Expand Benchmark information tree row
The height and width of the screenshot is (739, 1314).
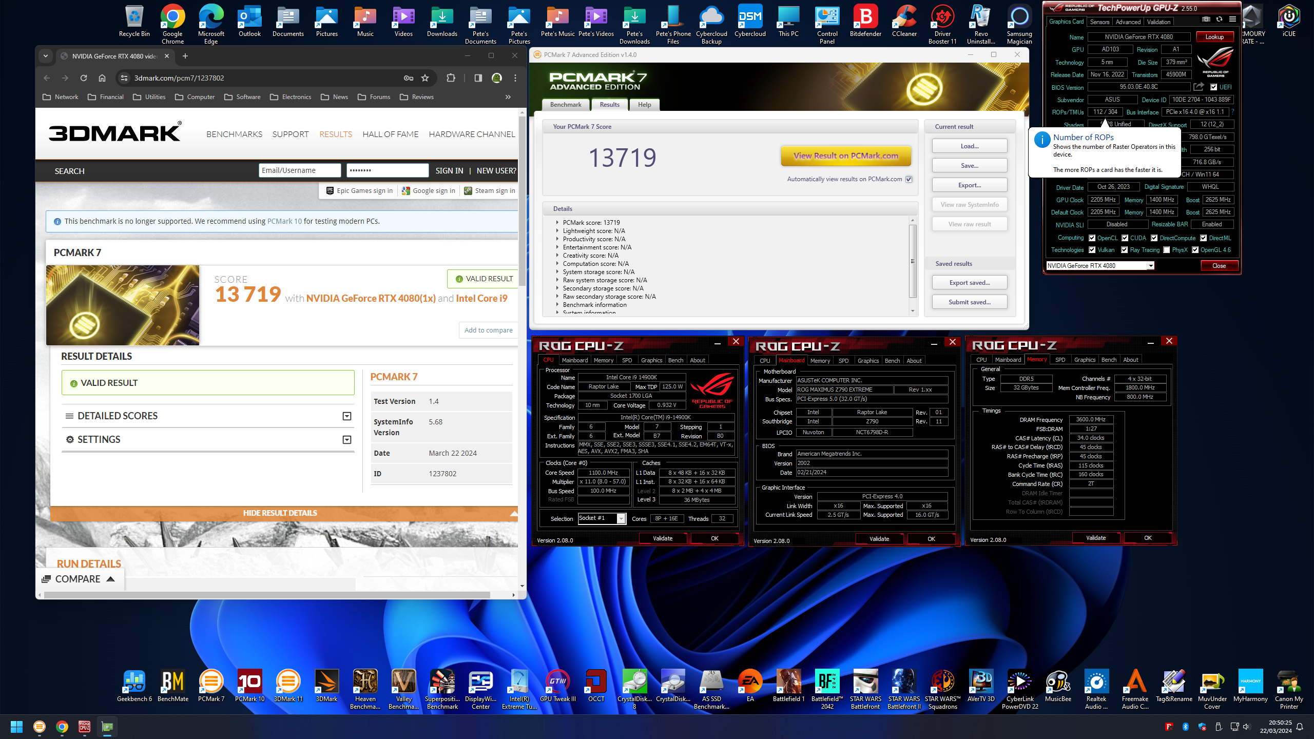[x=557, y=305]
